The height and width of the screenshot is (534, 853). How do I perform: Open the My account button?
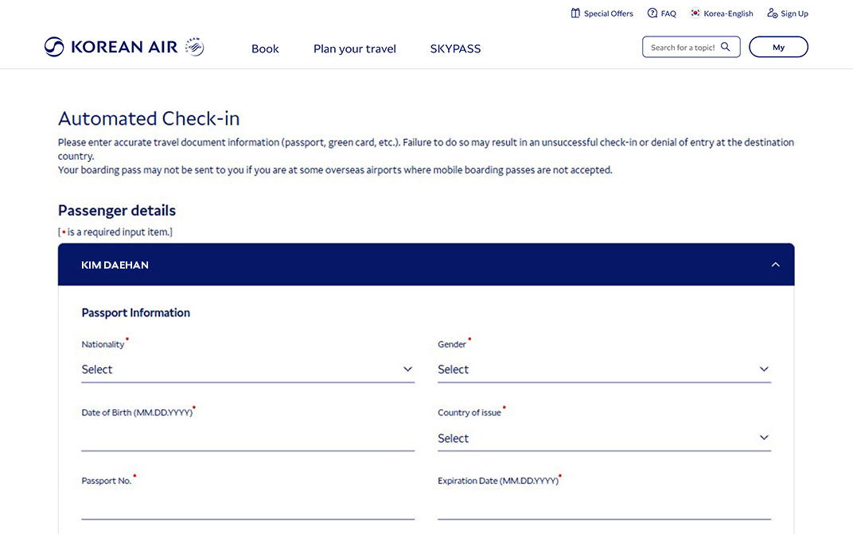[778, 47]
